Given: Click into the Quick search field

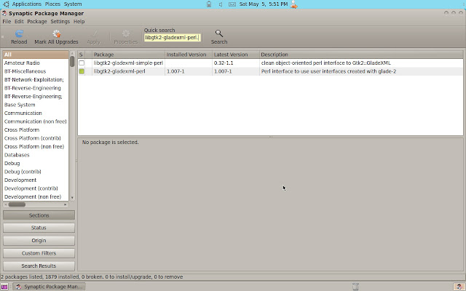Looking at the screenshot, I should coord(173,38).
